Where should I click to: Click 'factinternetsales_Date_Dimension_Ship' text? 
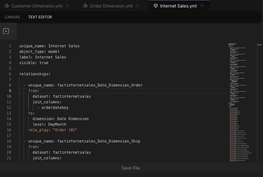(x=99, y=141)
